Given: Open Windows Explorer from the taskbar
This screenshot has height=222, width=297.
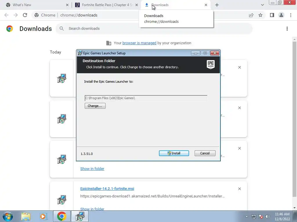Looking at the screenshot, I should pyautogui.click(x=26, y=216).
